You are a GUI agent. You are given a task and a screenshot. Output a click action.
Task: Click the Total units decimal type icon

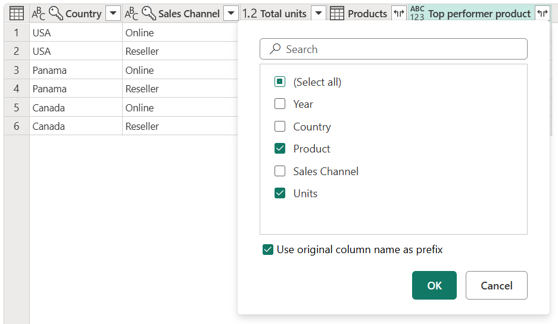[x=250, y=13]
